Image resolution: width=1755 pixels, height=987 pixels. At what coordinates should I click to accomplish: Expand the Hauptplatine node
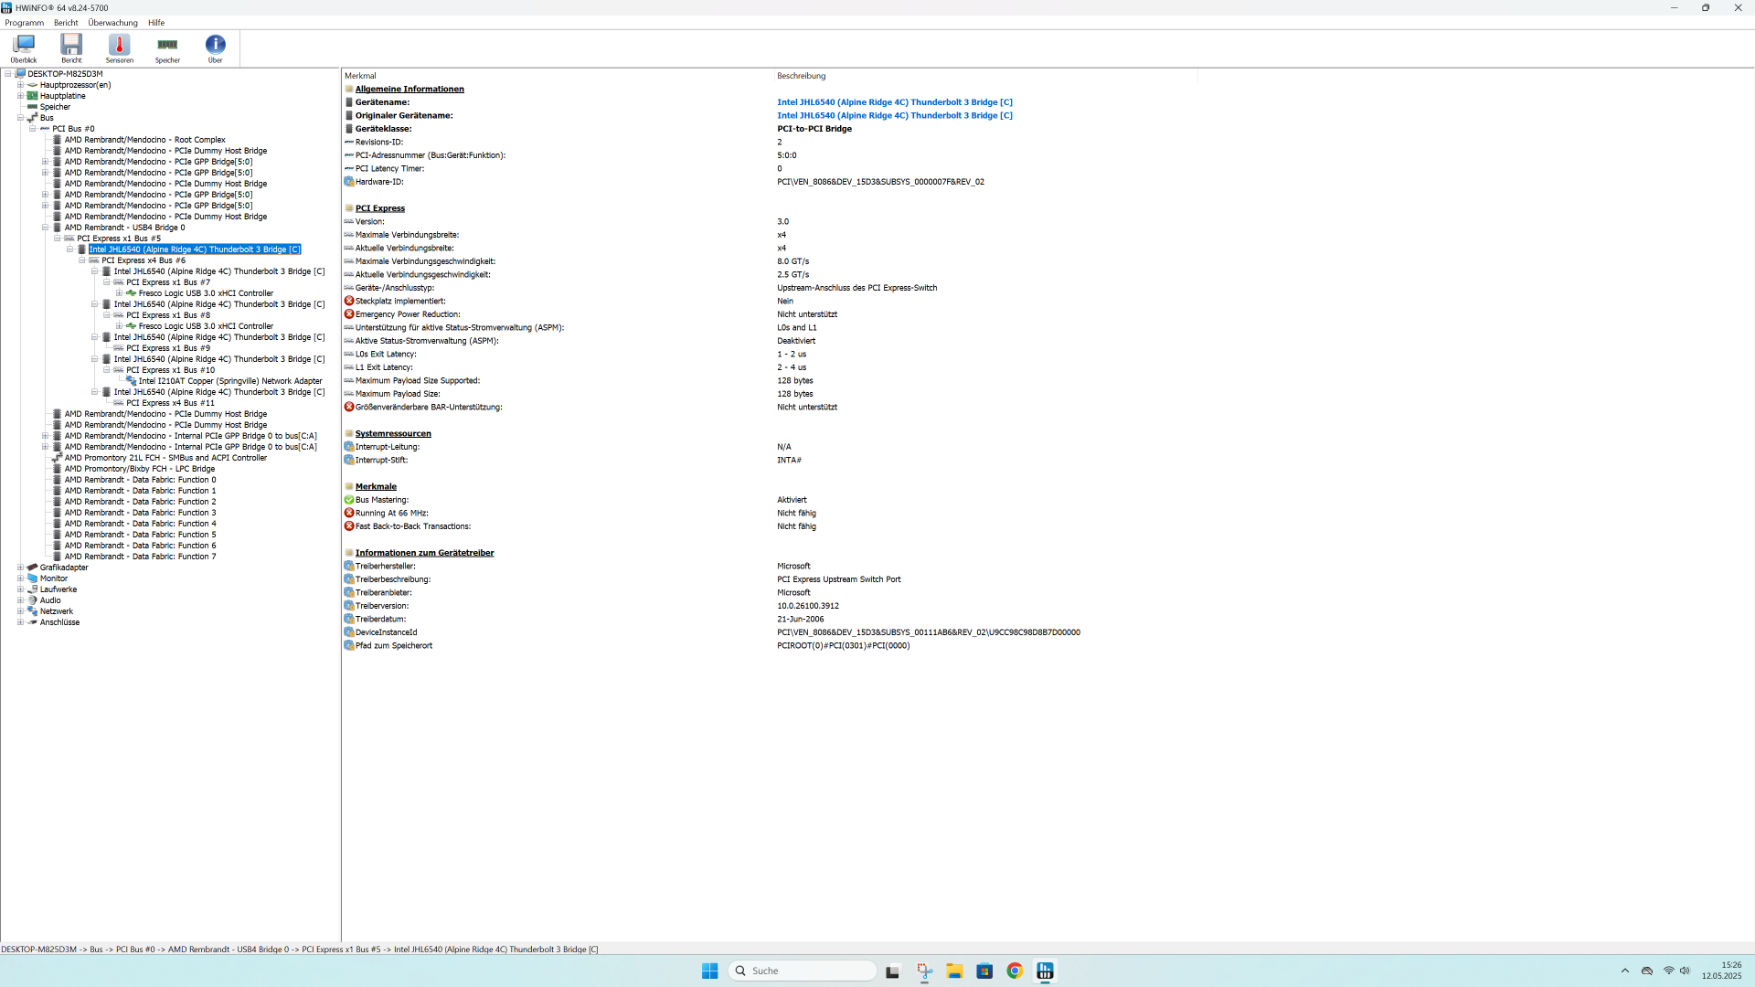20,96
